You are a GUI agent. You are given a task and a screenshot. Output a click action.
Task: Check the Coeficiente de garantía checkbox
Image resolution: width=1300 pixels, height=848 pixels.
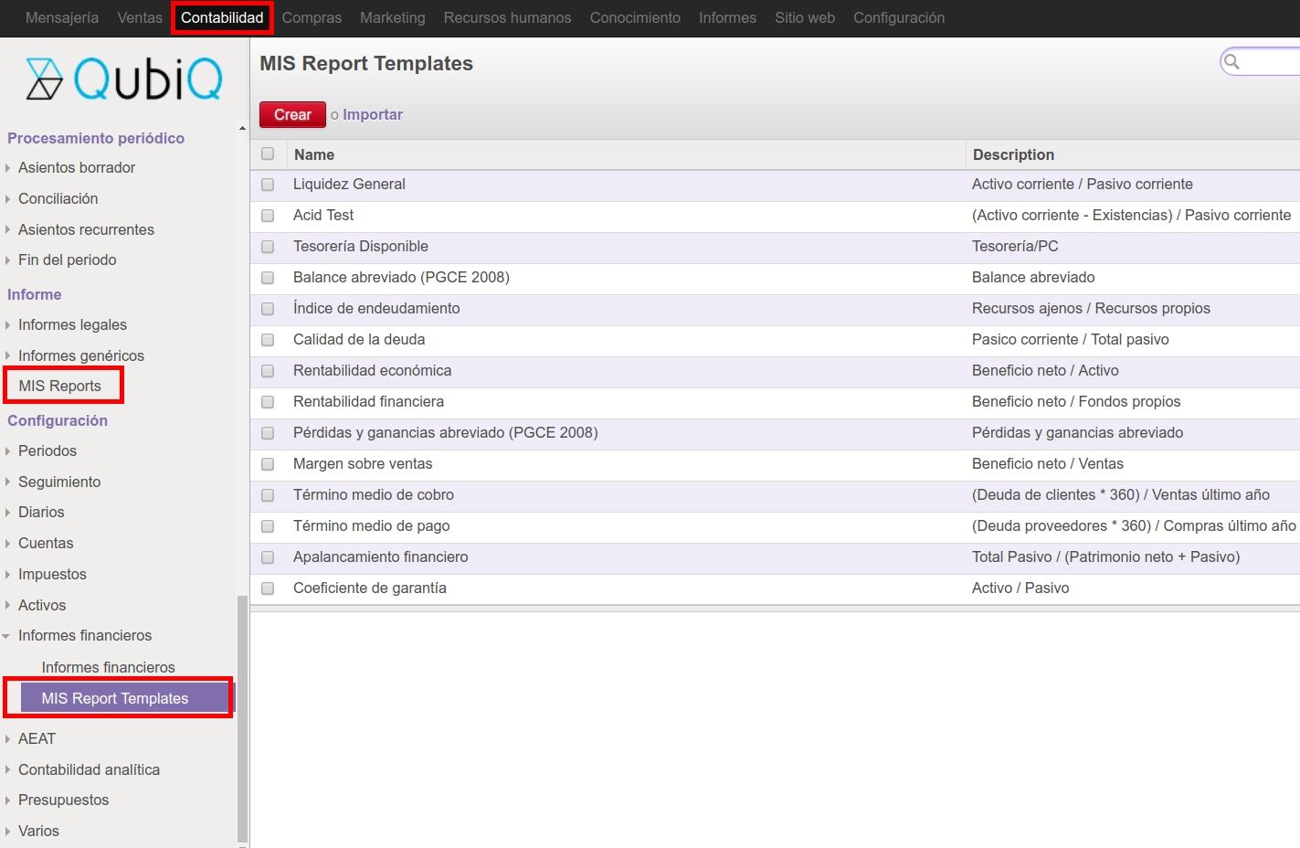268,588
